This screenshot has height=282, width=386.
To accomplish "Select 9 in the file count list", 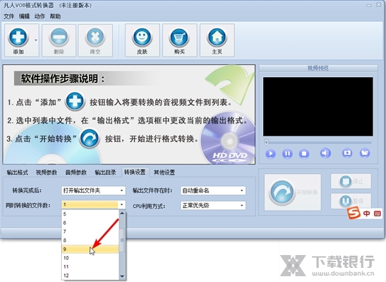I will tap(90, 249).
